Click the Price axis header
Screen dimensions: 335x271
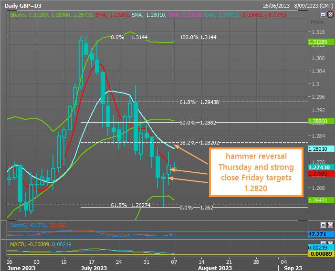point(317,22)
